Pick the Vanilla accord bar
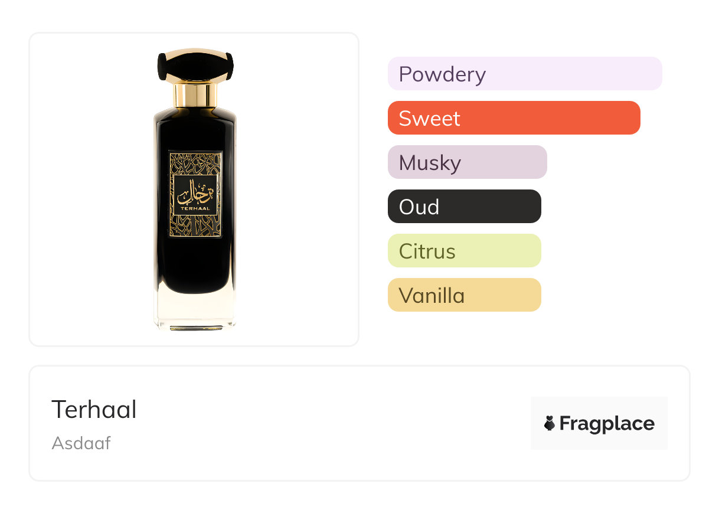 pyautogui.click(x=465, y=295)
